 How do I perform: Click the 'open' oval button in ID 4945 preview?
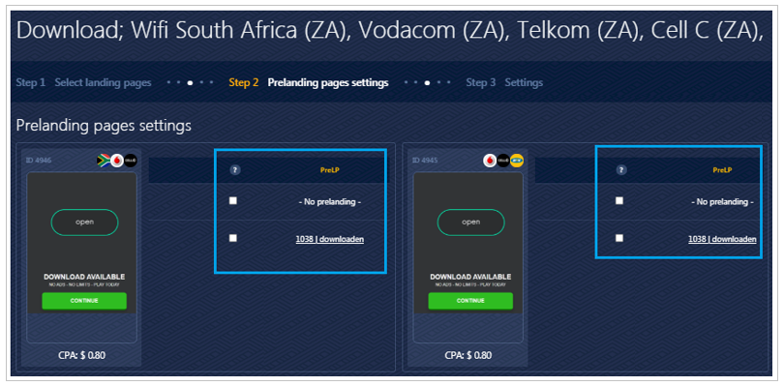[471, 222]
